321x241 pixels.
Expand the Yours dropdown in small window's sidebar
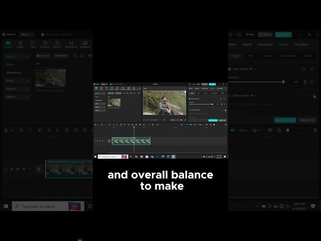pyautogui.click(x=100, y=104)
